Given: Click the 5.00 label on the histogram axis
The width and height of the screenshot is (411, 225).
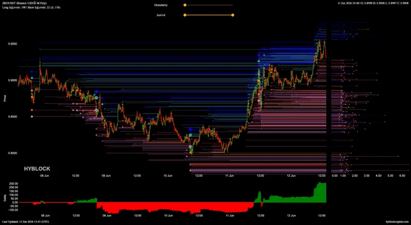Looking at the screenshot, I should [390, 176].
